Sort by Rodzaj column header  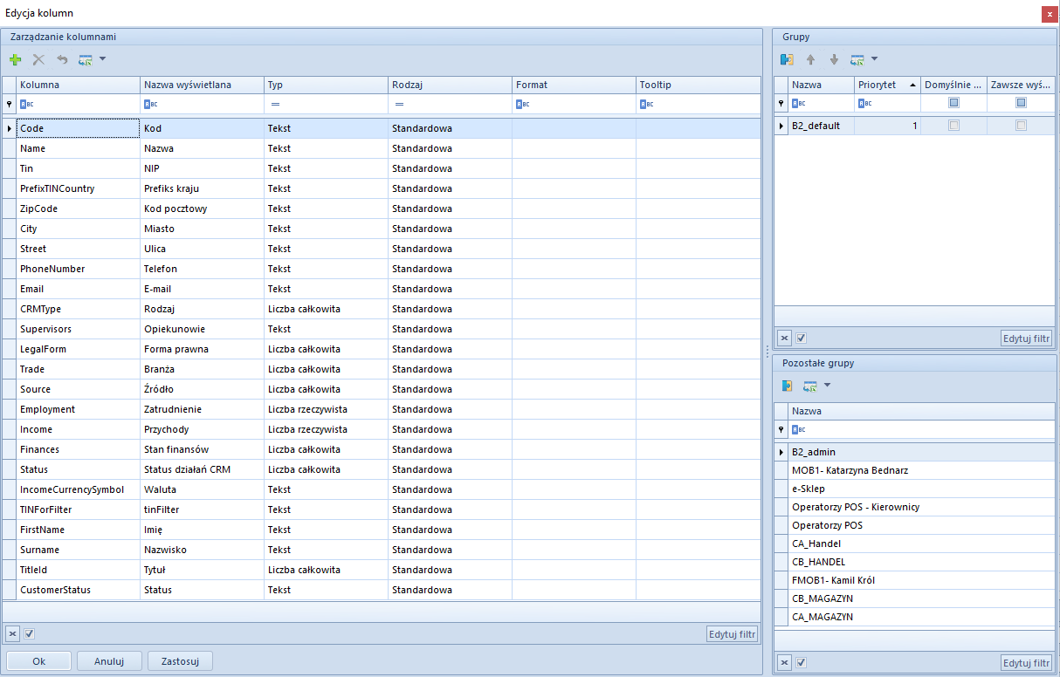[450, 85]
